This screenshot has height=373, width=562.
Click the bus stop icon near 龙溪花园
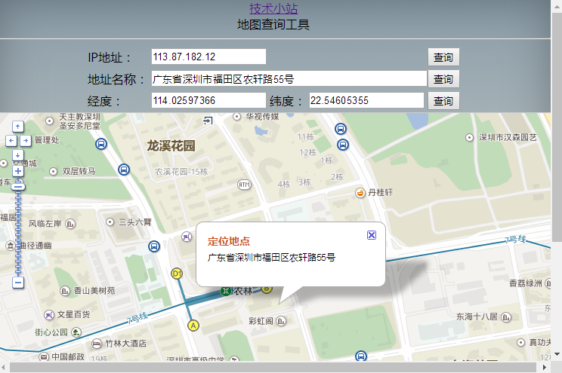click(101, 144)
